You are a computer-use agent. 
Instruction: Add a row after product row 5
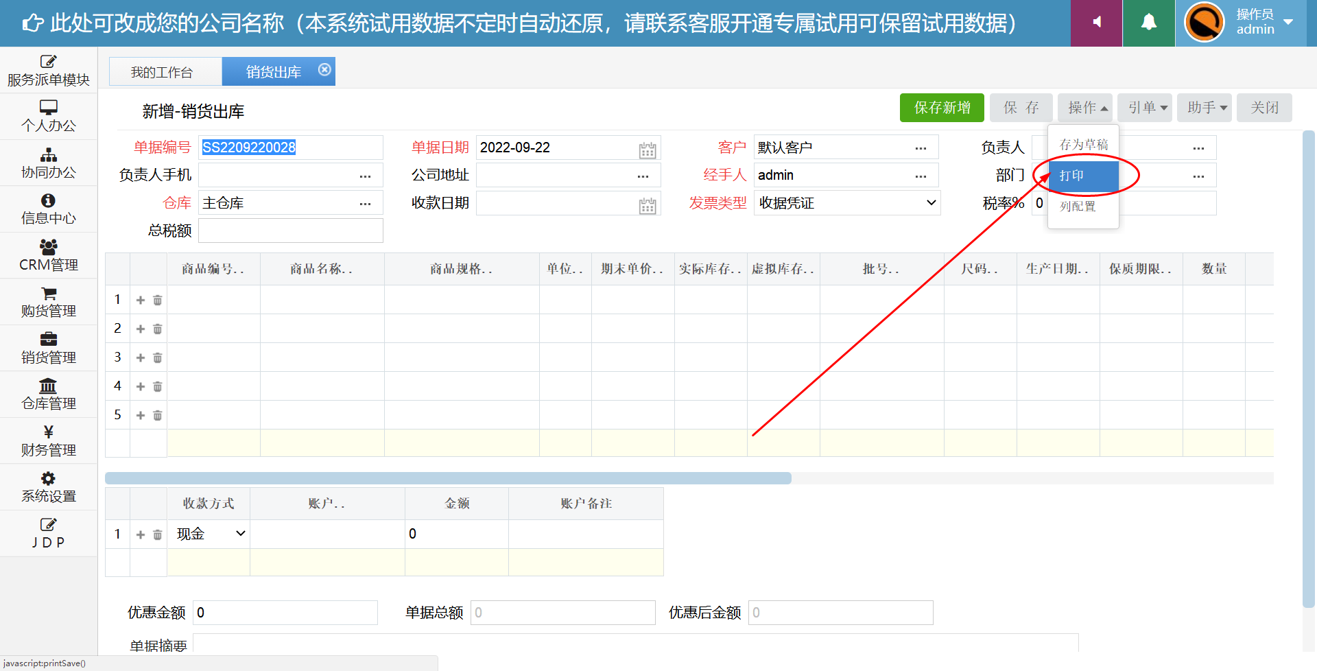click(x=141, y=415)
